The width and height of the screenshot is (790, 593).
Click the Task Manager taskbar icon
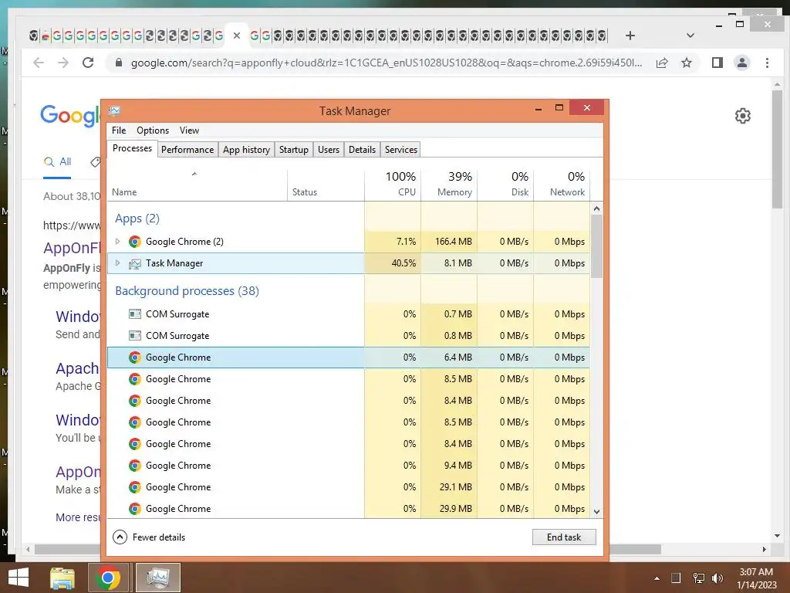[x=157, y=578]
